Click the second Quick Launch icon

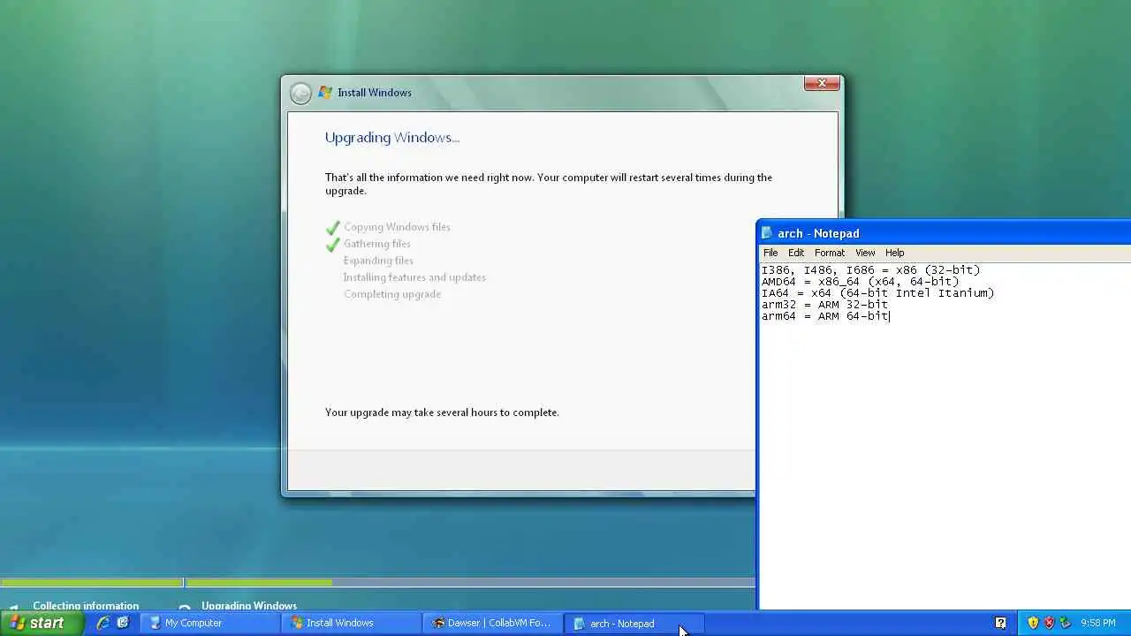[123, 623]
